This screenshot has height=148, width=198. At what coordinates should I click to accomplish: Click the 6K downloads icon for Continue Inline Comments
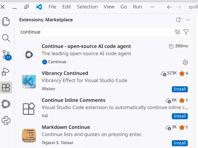tap(168, 101)
